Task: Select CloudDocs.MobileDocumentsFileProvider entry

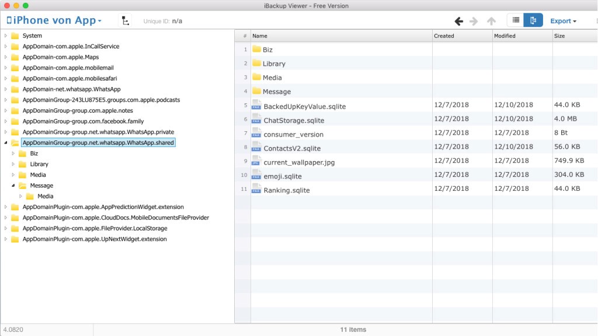Action: 116,218
